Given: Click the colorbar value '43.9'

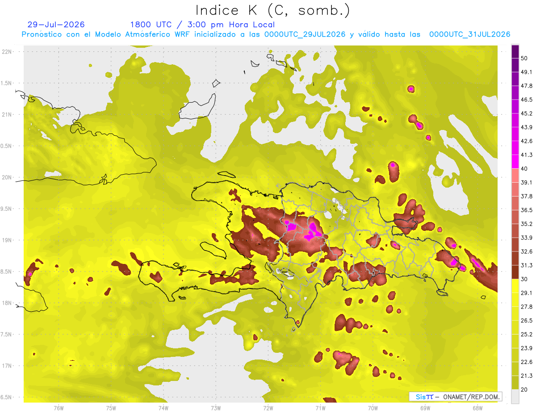Looking at the screenshot, I should [x=527, y=127].
